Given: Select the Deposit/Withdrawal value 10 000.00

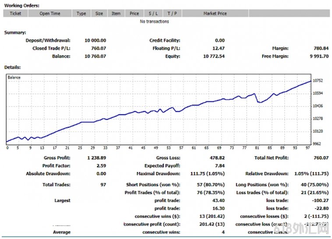Looking at the screenshot, I should (95, 40).
